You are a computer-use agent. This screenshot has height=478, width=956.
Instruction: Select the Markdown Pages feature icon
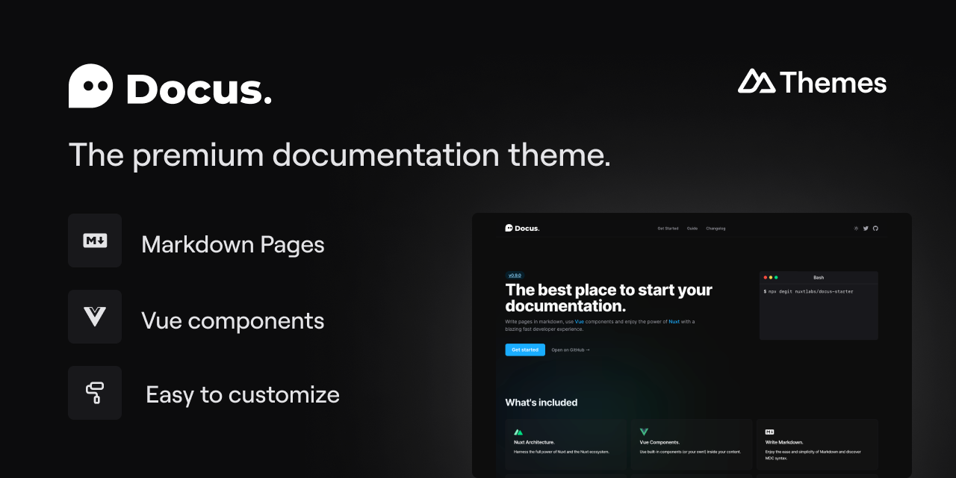(x=94, y=240)
